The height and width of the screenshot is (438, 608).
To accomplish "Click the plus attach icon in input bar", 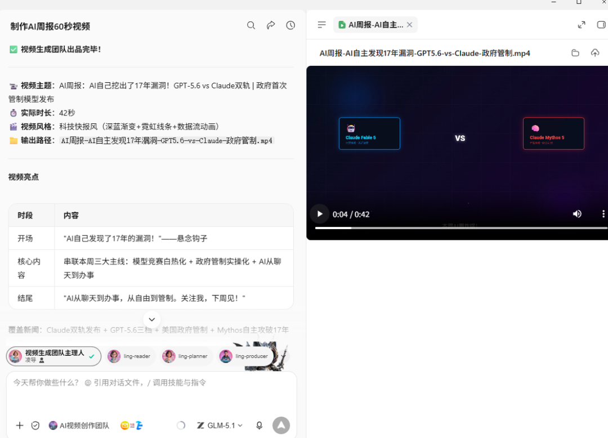I will coord(19,426).
